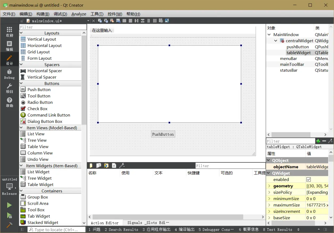
Task: Apply Lay Out Horizontally from toolbar
Action: pyautogui.click(x=124, y=21)
